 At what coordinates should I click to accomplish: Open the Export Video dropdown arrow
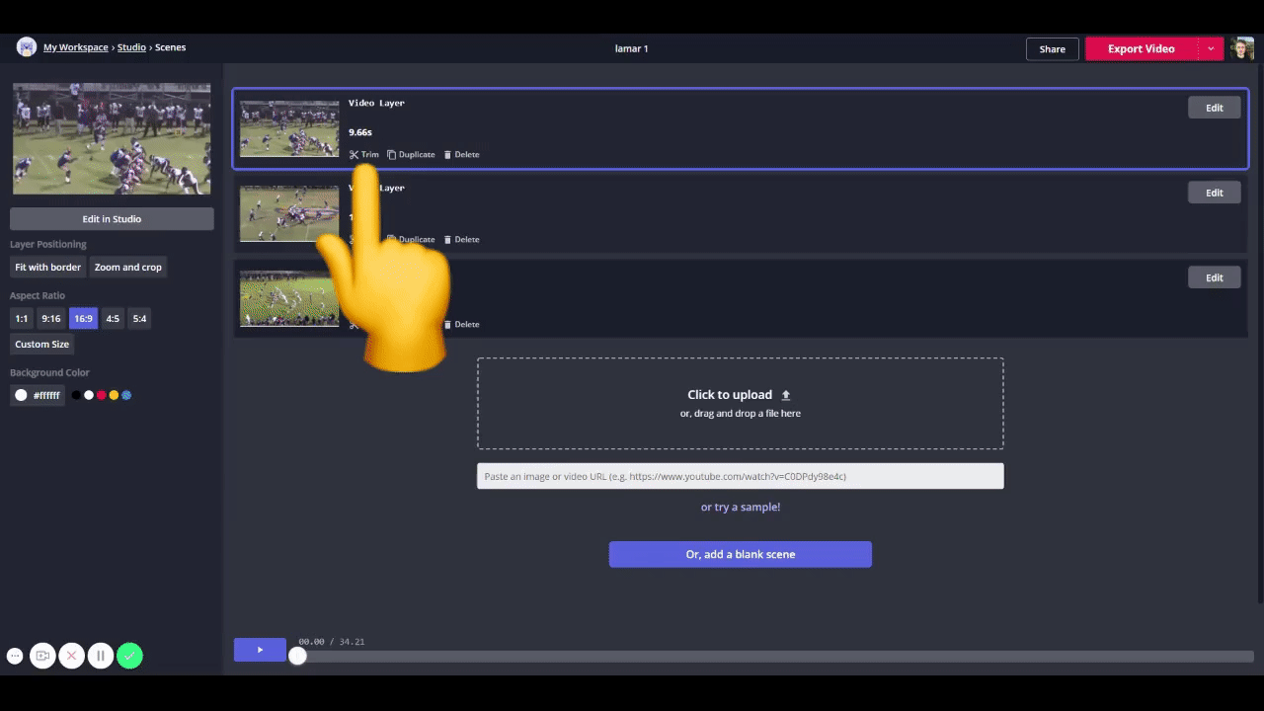pos(1211,48)
